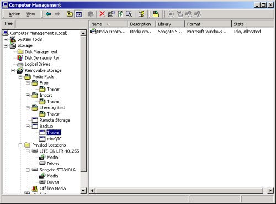Screen dimensions: 276x204
Task: Select the highlighted Travan under Backup
Action: point(54,133)
